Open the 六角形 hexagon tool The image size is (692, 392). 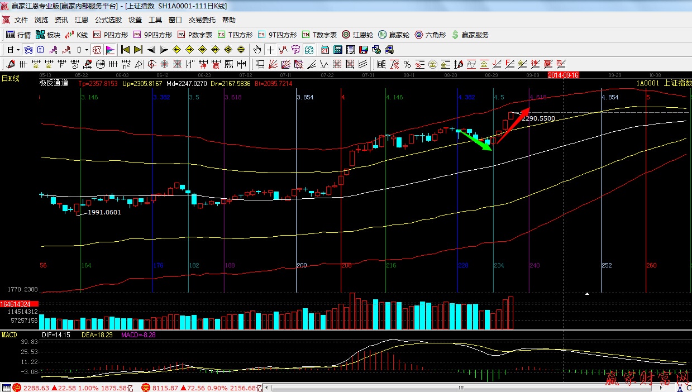point(430,35)
